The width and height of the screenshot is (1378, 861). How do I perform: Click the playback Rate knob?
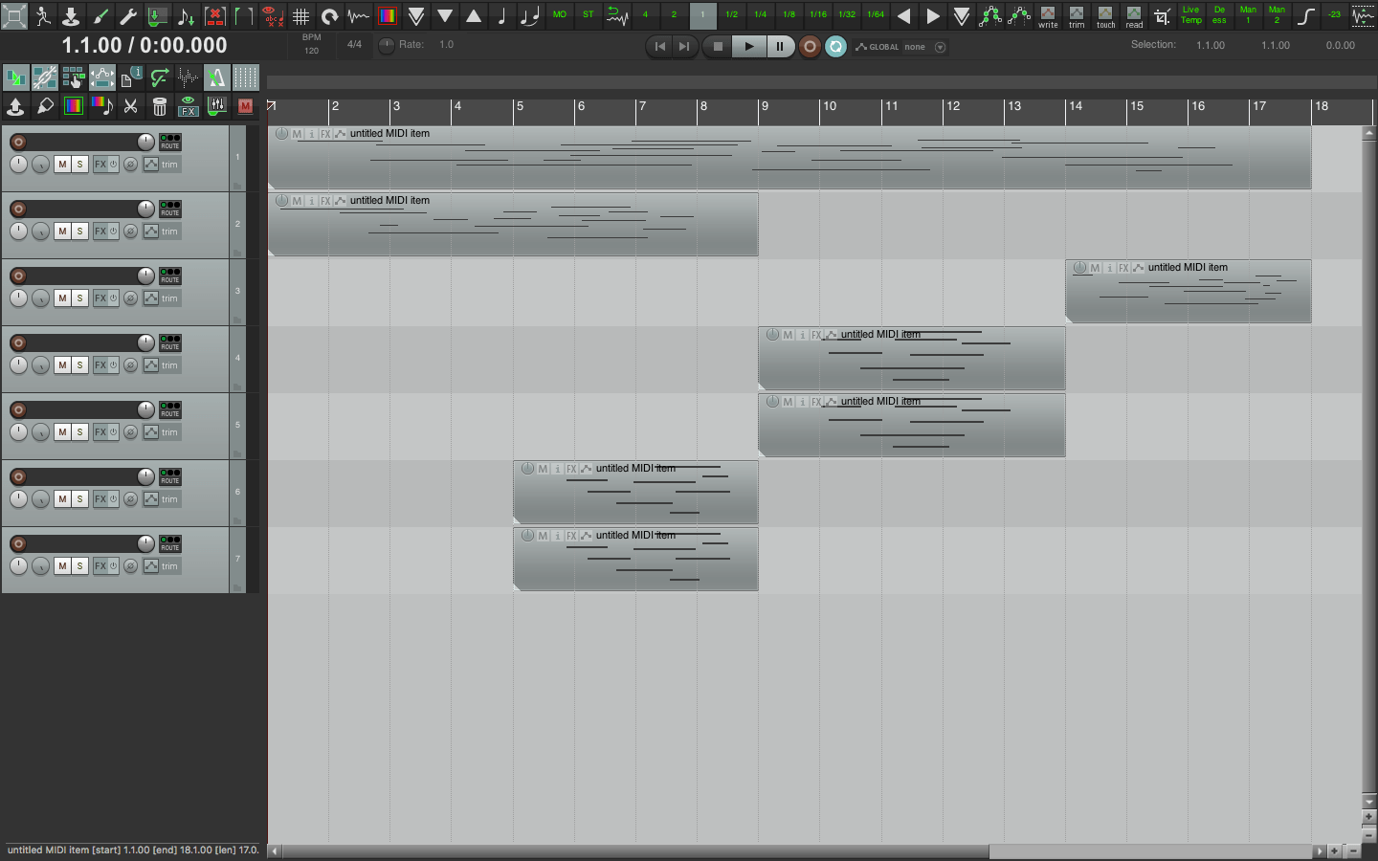tap(387, 46)
